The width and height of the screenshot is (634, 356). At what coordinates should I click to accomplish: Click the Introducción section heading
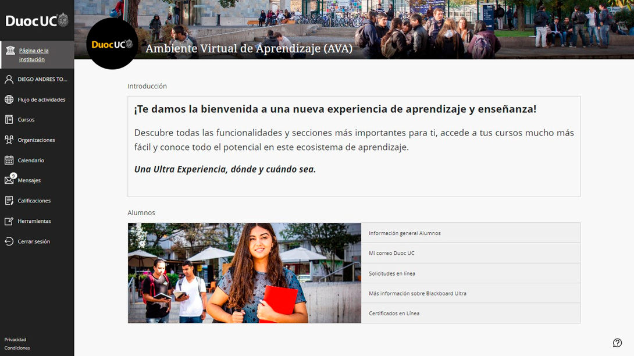[147, 86]
